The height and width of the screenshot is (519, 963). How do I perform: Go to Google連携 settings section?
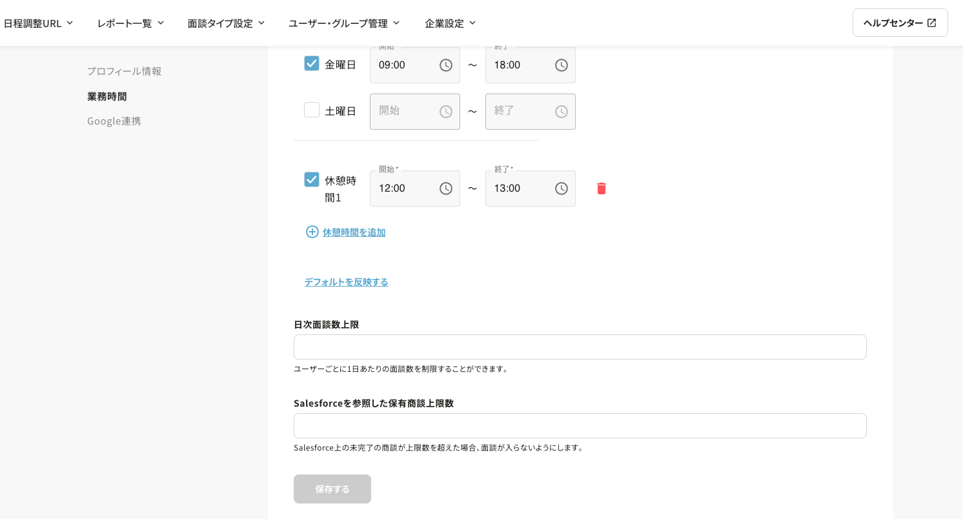(114, 121)
